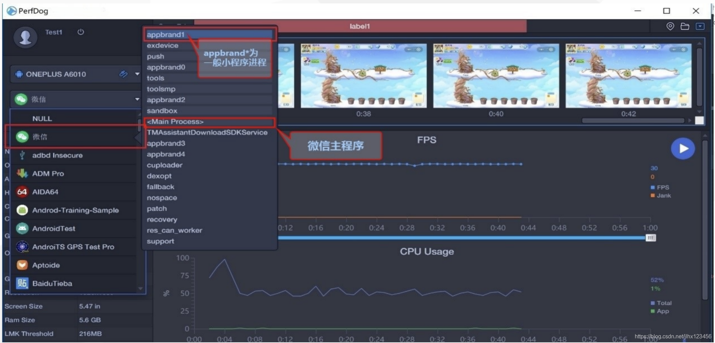Viewport: 715px width, 343px height.
Task: Select the recovery process
Action: (x=209, y=220)
